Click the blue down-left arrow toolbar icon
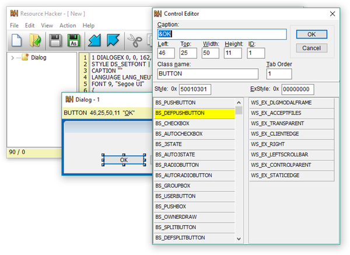The height and width of the screenshot is (255, 350). coord(94,40)
